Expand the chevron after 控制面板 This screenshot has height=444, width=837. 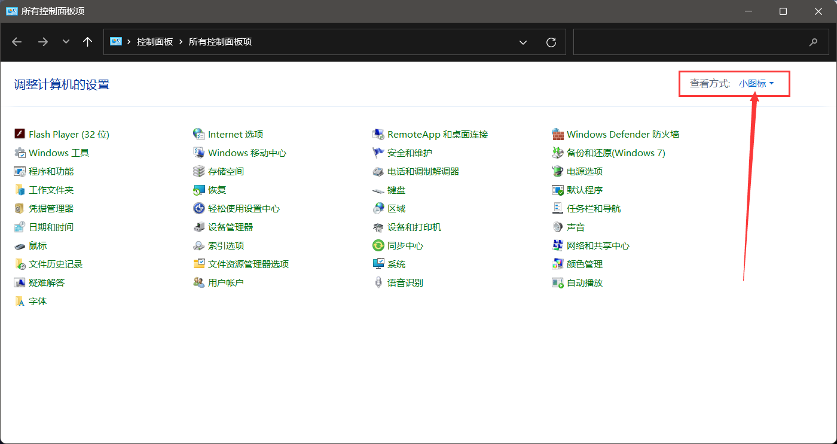coord(181,42)
